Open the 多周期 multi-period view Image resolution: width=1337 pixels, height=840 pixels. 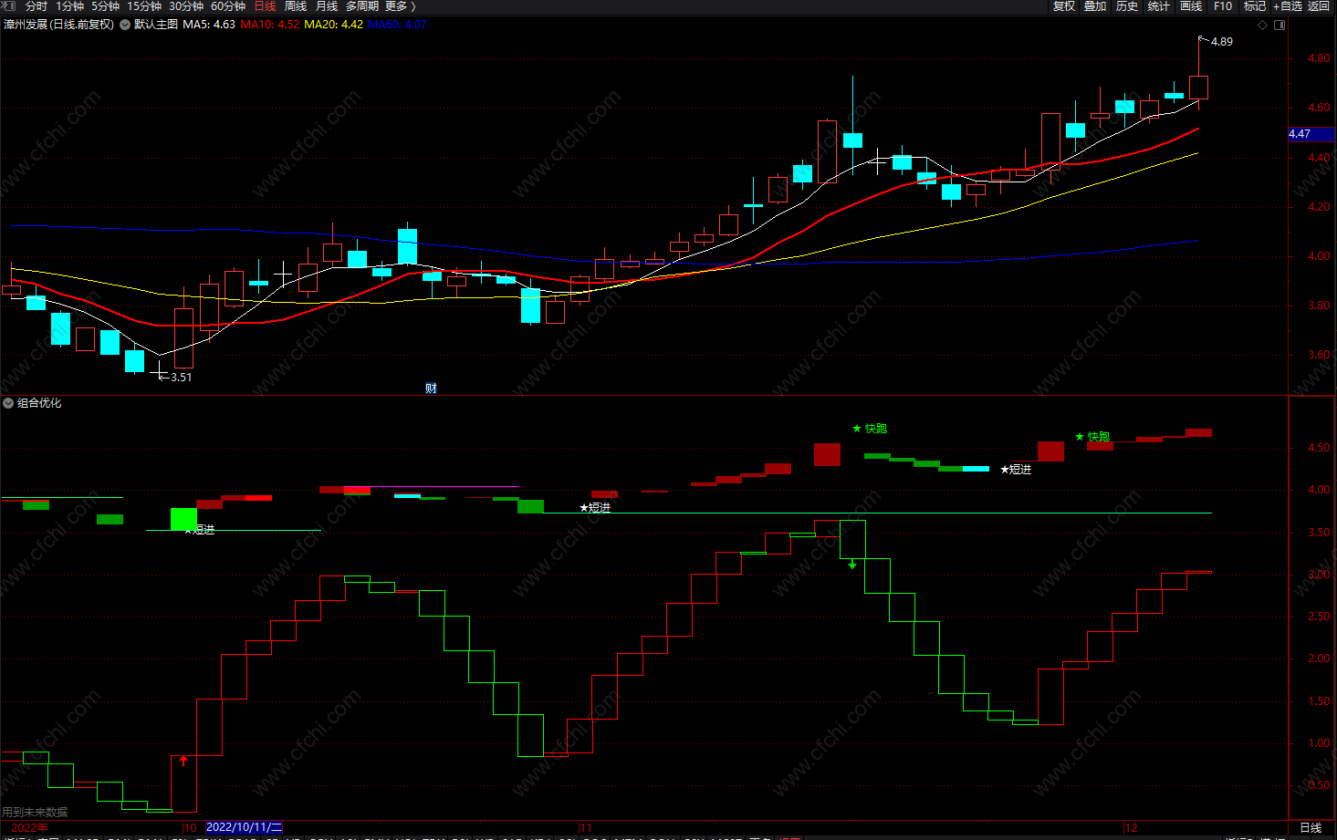tap(361, 6)
